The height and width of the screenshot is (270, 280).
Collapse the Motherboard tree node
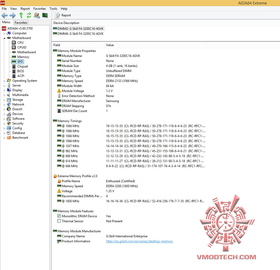[x=4, y=38]
